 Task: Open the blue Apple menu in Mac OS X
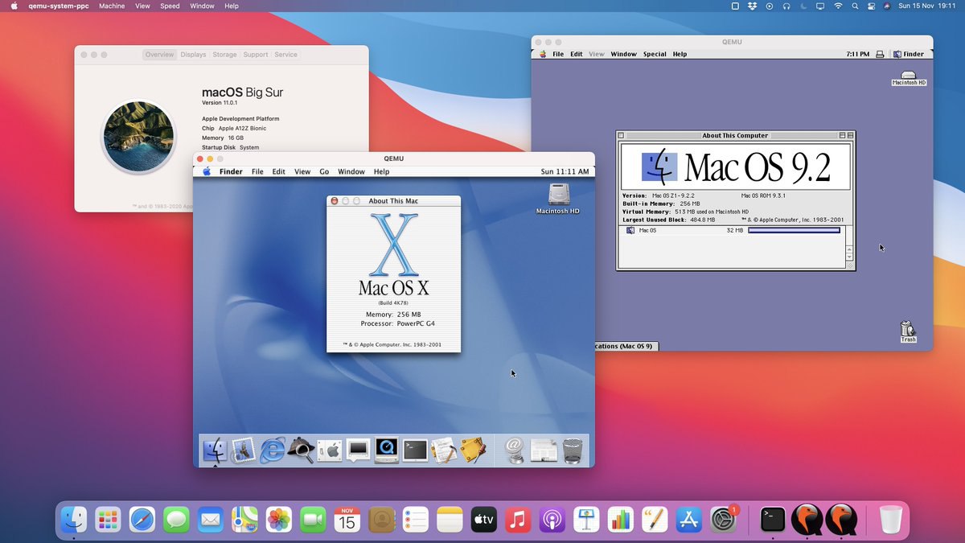[207, 171]
